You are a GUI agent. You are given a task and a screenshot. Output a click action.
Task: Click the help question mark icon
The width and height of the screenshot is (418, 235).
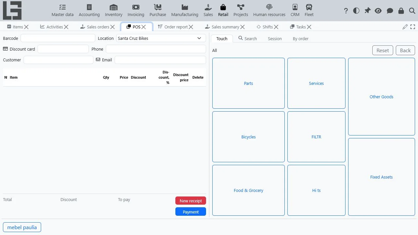[346, 11]
